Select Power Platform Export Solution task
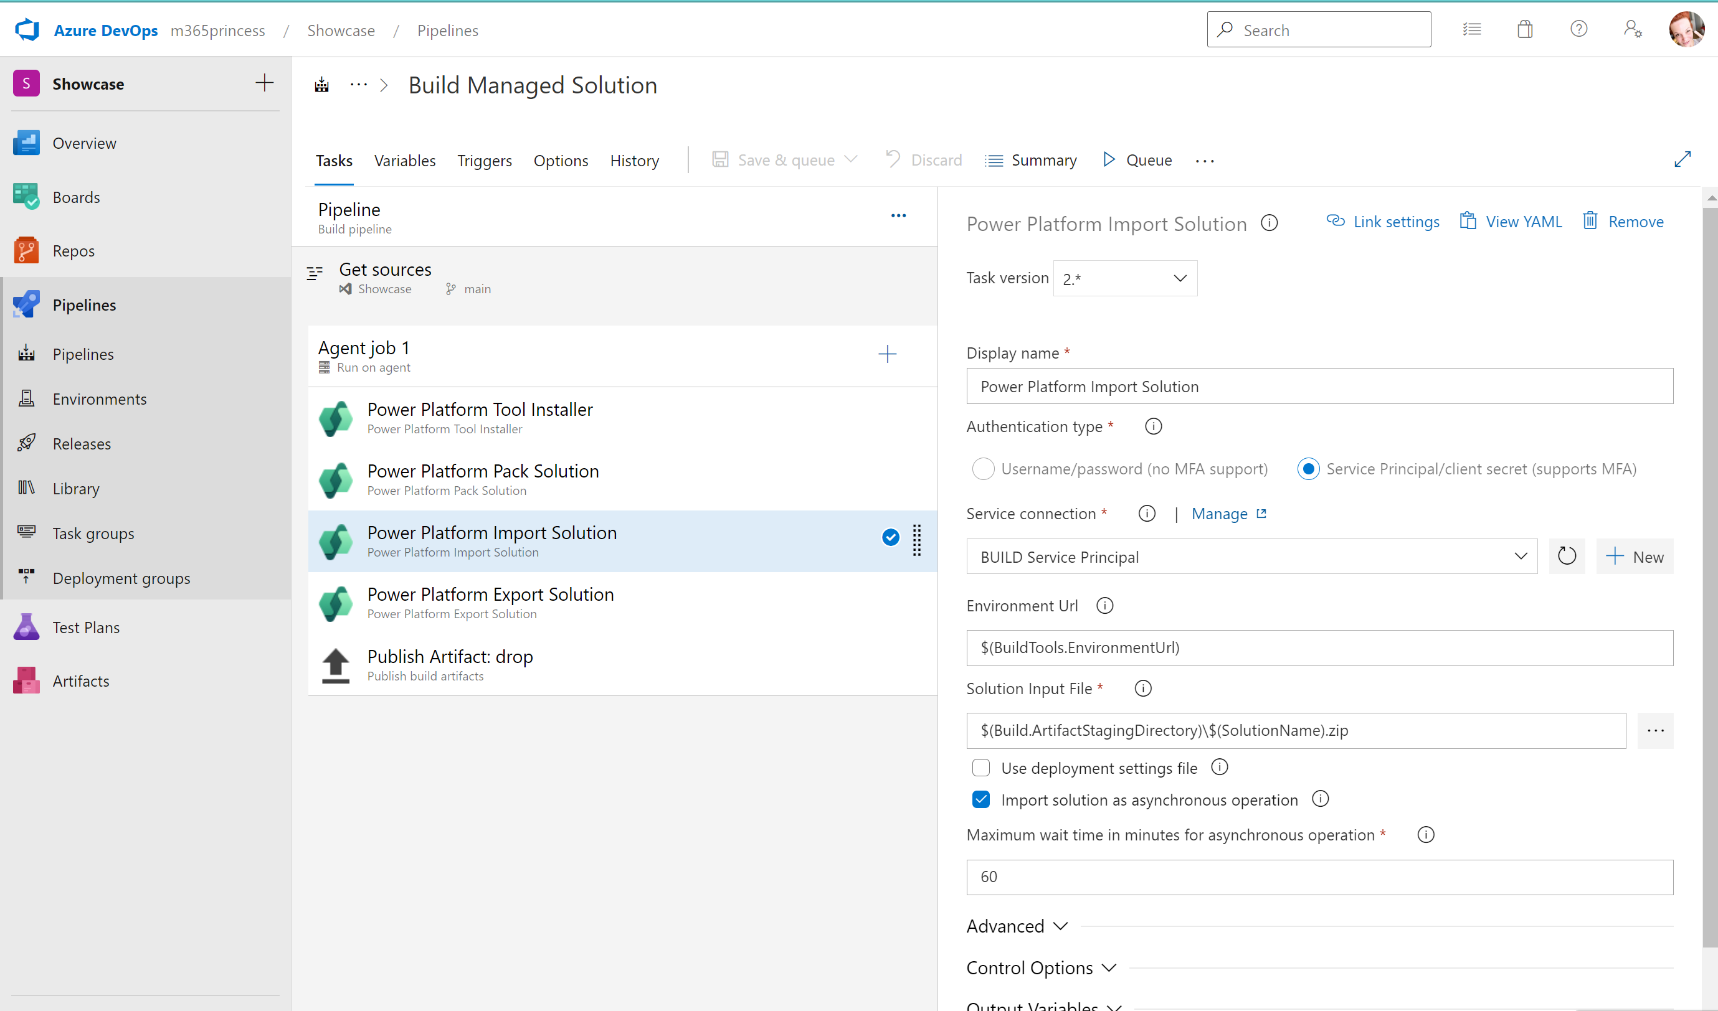 click(622, 603)
